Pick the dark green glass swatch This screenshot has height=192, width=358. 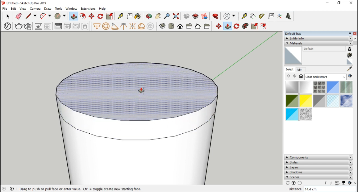point(292,101)
